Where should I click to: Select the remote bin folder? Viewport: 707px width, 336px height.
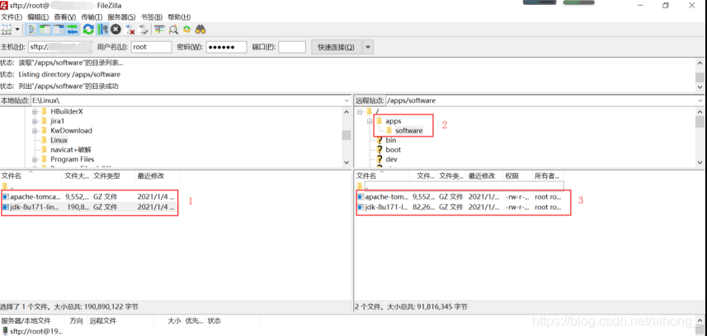[x=391, y=140]
